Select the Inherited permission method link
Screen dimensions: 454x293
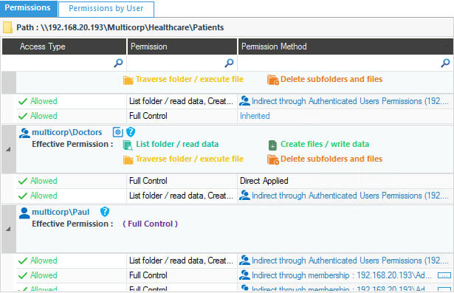click(255, 116)
